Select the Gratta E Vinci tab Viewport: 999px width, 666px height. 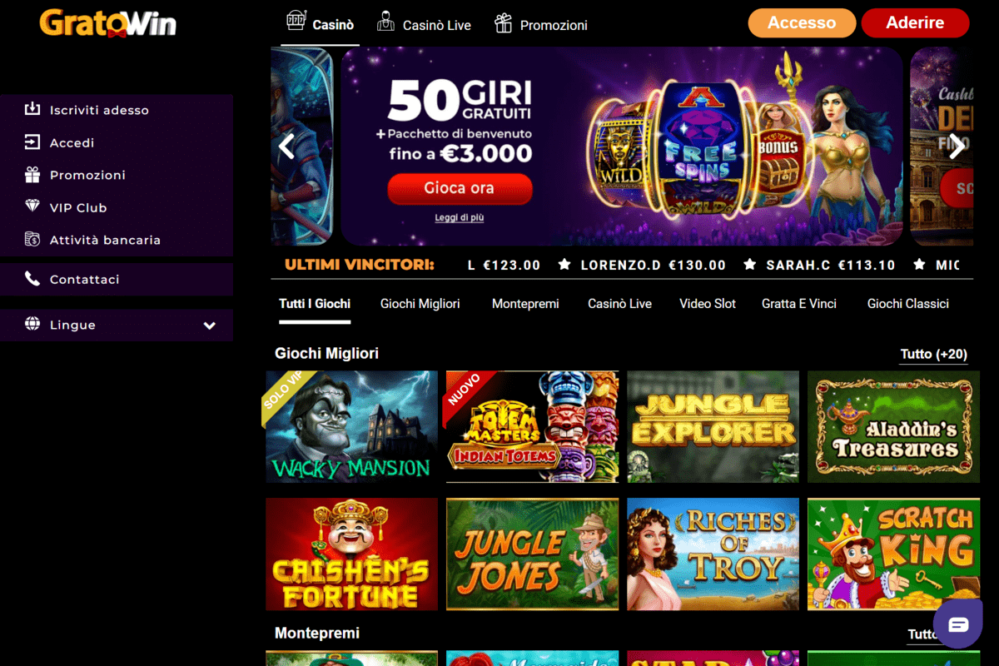coord(799,304)
